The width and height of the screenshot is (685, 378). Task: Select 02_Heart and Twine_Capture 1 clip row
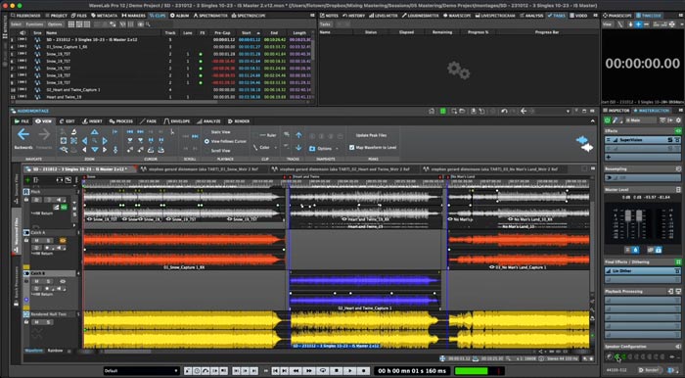tap(160, 89)
